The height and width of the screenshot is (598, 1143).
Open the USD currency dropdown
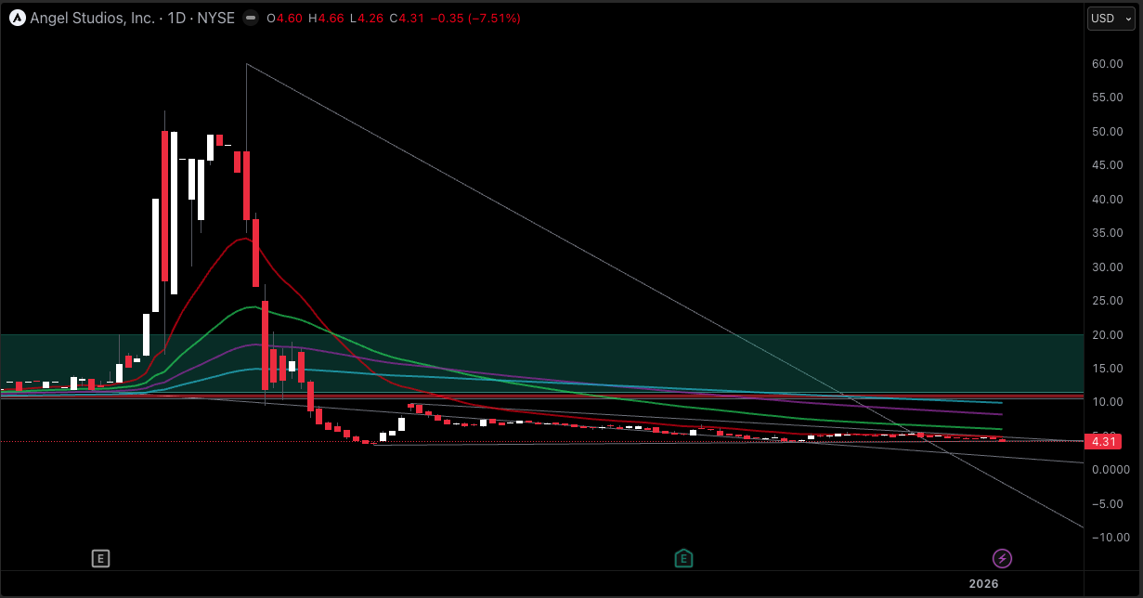1105,18
